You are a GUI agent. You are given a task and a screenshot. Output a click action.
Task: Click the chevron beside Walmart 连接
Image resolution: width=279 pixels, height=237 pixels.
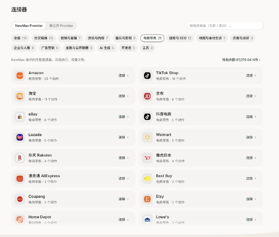click(255, 137)
